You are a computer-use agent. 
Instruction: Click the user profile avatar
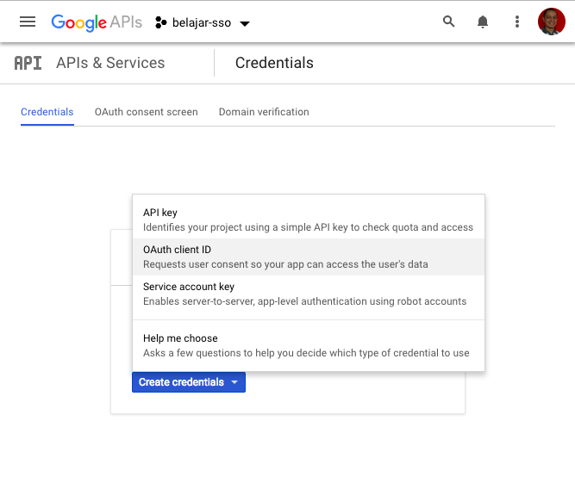click(x=551, y=22)
